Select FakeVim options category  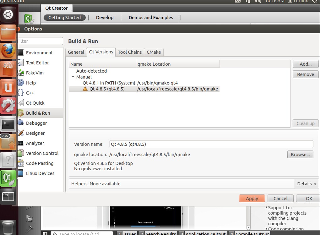coord(41,73)
